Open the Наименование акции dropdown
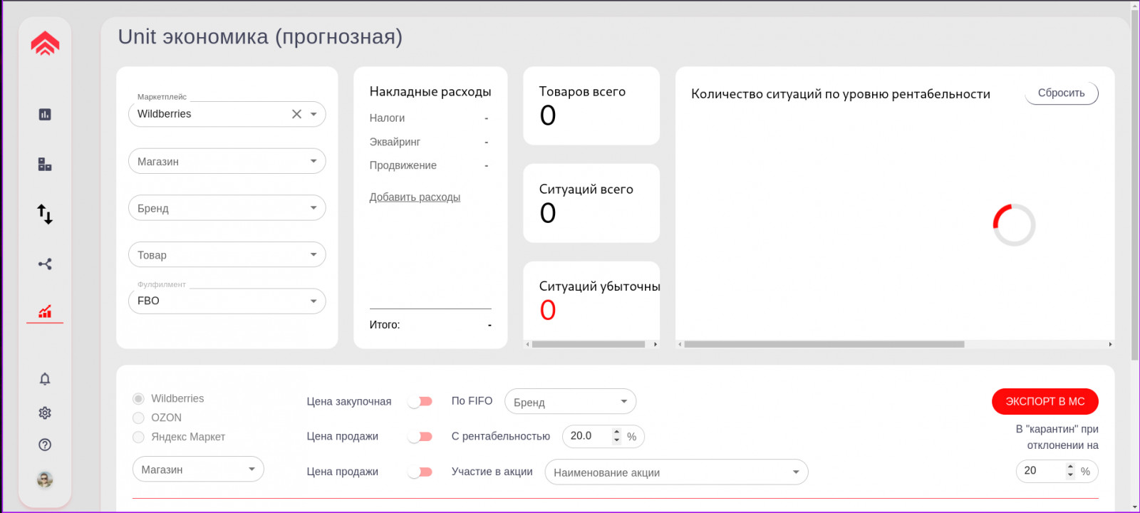The height and width of the screenshot is (513, 1140). point(676,472)
